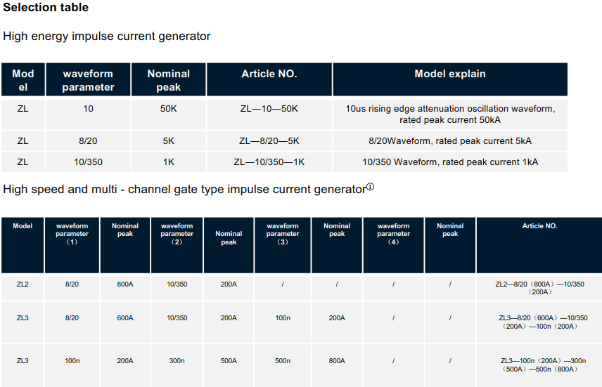Screen dimensions: 602x387
Task: Click the 10us rising edge description cell
Action: click(x=450, y=114)
